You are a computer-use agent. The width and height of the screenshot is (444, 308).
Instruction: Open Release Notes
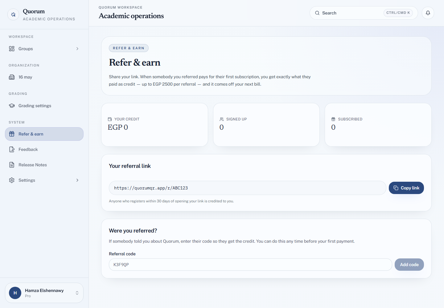[44, 165]
